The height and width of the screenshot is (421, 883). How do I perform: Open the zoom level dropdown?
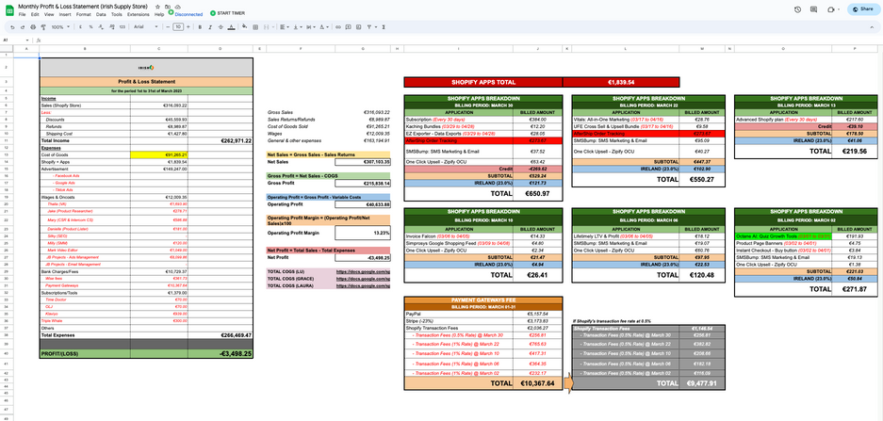[58, 27]
